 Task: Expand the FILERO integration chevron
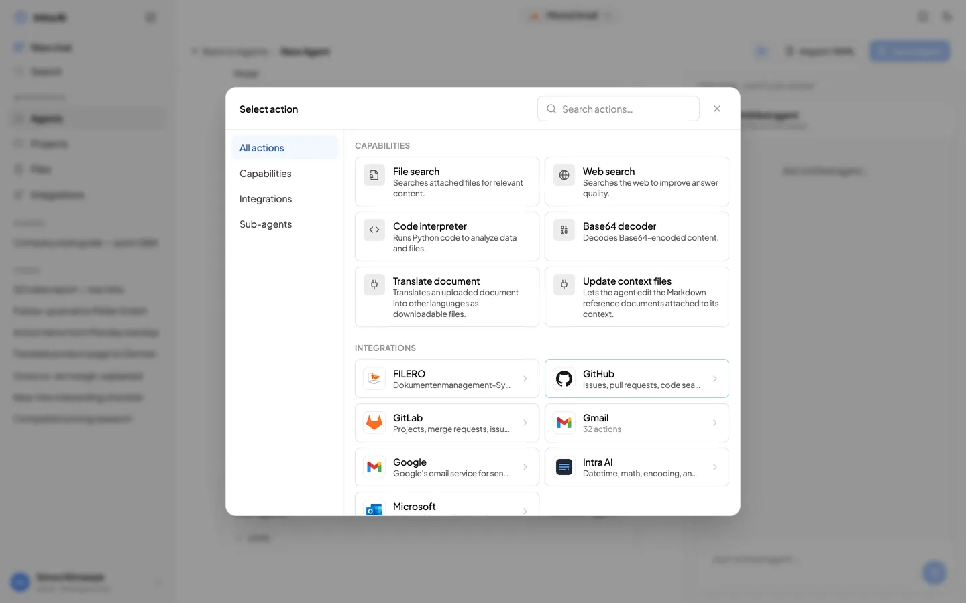click(525, 379)
